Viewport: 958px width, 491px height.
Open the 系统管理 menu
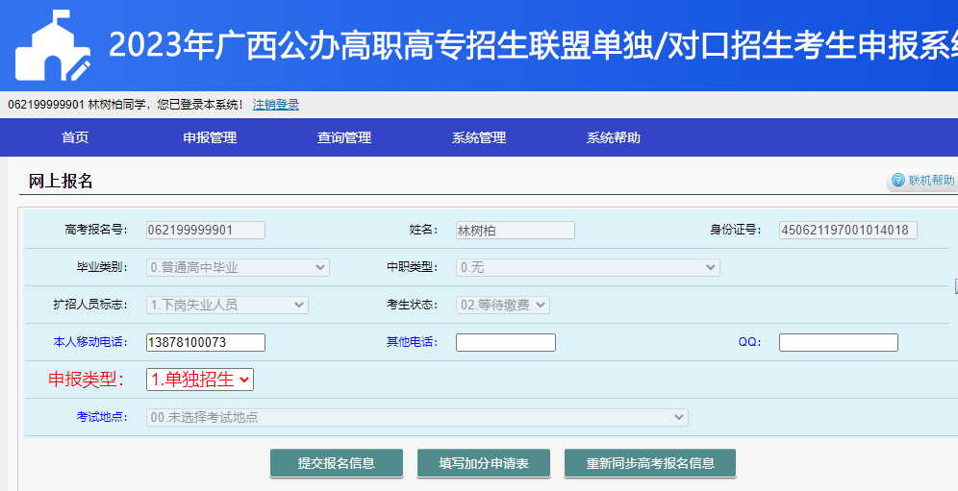coord(479,137)
